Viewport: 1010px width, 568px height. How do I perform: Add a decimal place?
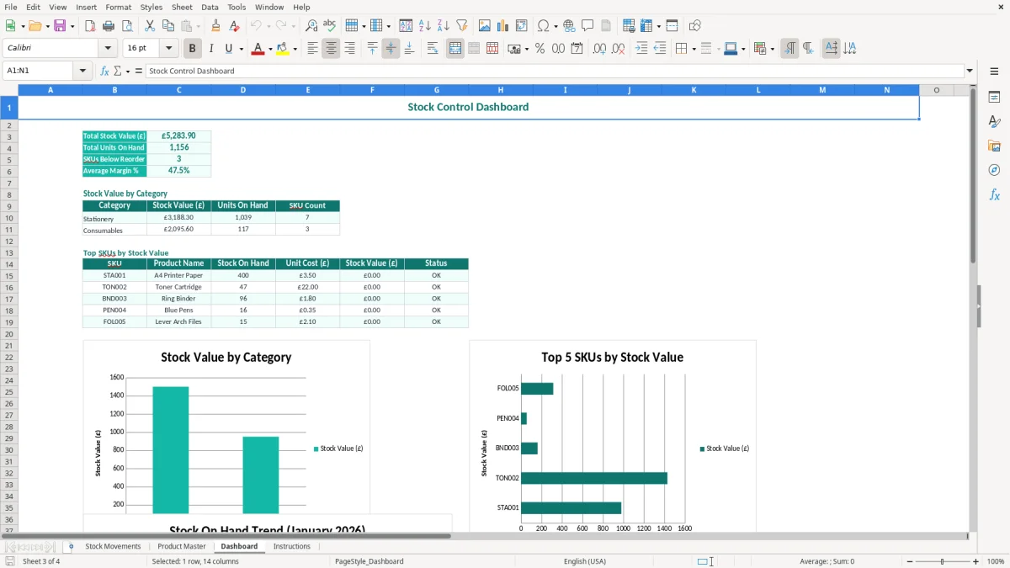tap(599, 49)
